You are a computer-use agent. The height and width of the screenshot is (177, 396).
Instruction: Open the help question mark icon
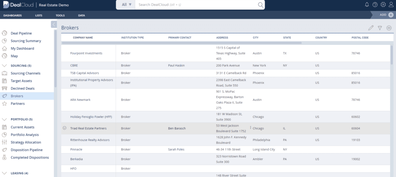click(x=375, y=5)
